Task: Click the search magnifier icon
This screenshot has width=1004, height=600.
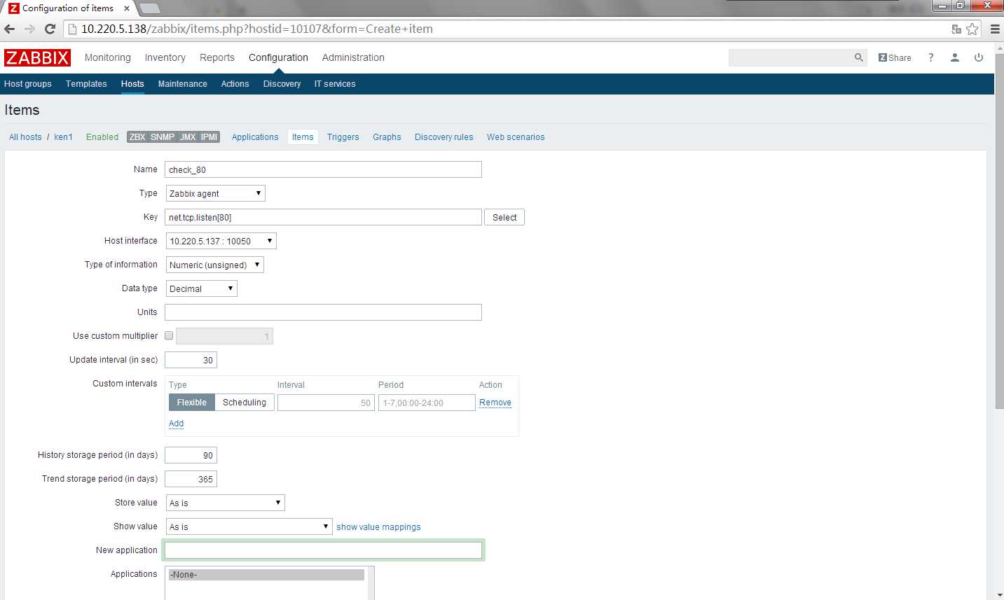Action: point(858,57)
